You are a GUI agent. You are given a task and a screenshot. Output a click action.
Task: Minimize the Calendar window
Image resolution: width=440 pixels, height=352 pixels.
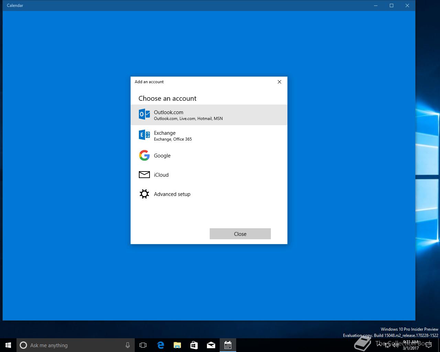[x=376, y=5]
